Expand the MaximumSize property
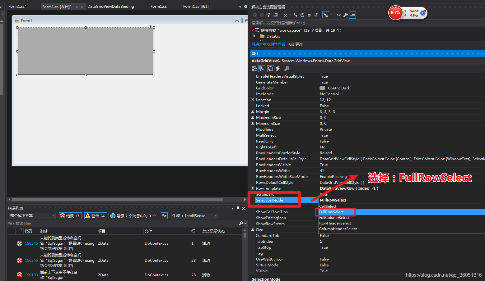Image resolution: width=485 pixels, height=281 pixels. pos(253,117)
